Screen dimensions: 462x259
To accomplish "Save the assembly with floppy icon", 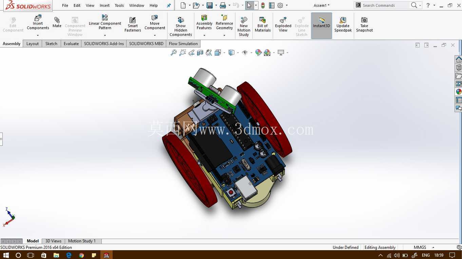I will click(x=210, y=5).
